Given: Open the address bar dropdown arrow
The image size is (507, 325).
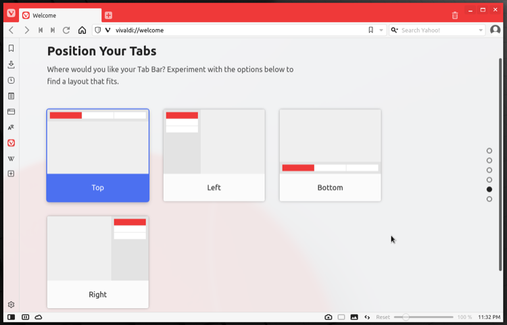Looking at the screenshot, I should [381, 30].
